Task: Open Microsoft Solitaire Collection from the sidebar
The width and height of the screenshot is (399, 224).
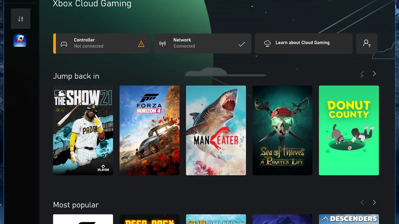Action: click(x=20, y=40)
